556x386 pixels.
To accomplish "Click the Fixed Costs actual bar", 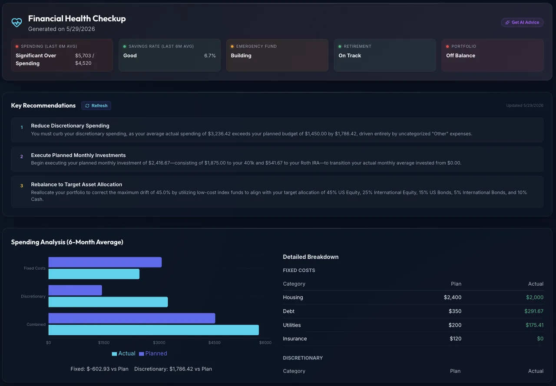I will (x=94, y=274).
